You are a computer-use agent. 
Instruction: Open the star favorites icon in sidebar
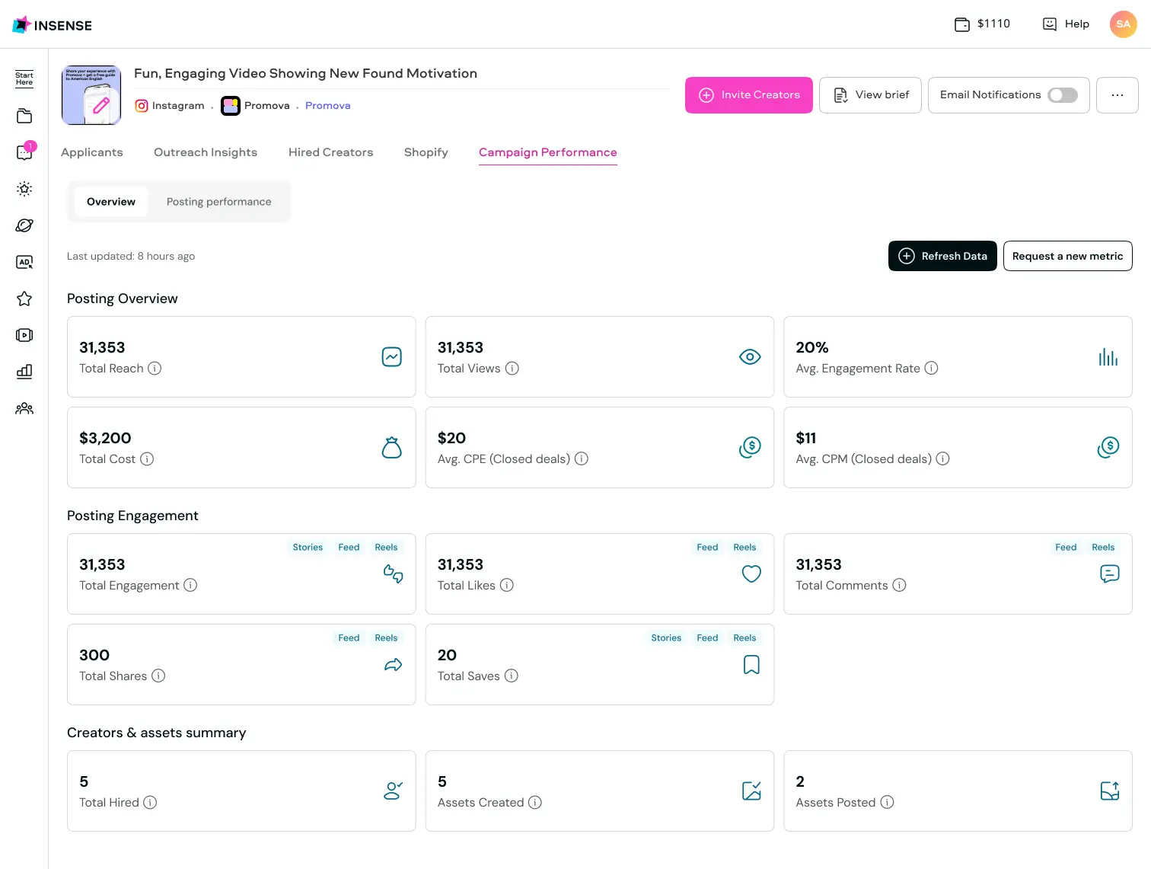tap(24, 299)
